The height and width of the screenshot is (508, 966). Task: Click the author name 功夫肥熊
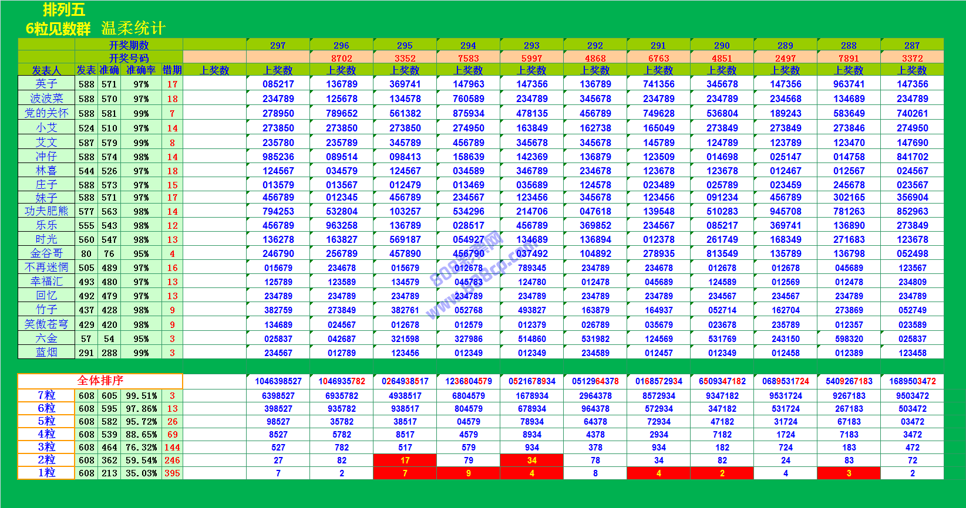[x=46, y=211]
